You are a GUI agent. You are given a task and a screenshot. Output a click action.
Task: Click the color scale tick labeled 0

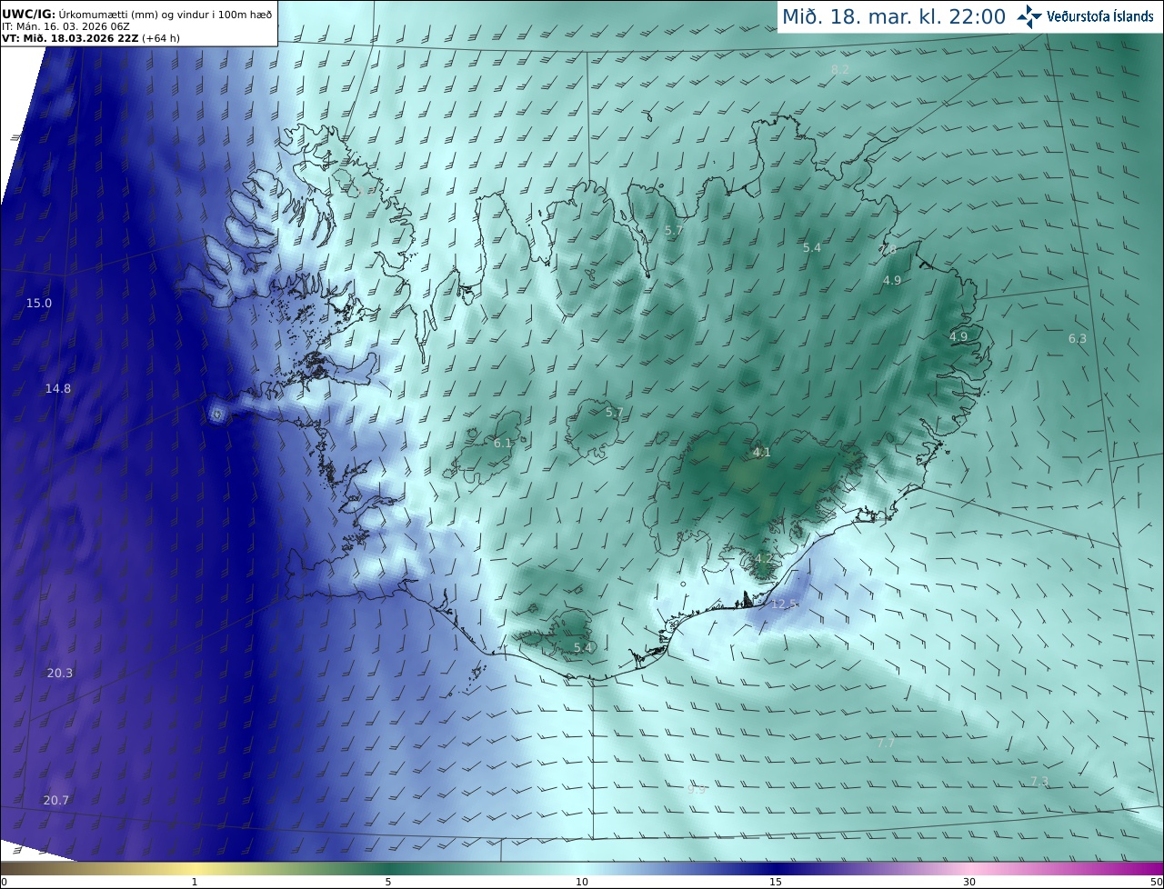pos(4,882)
